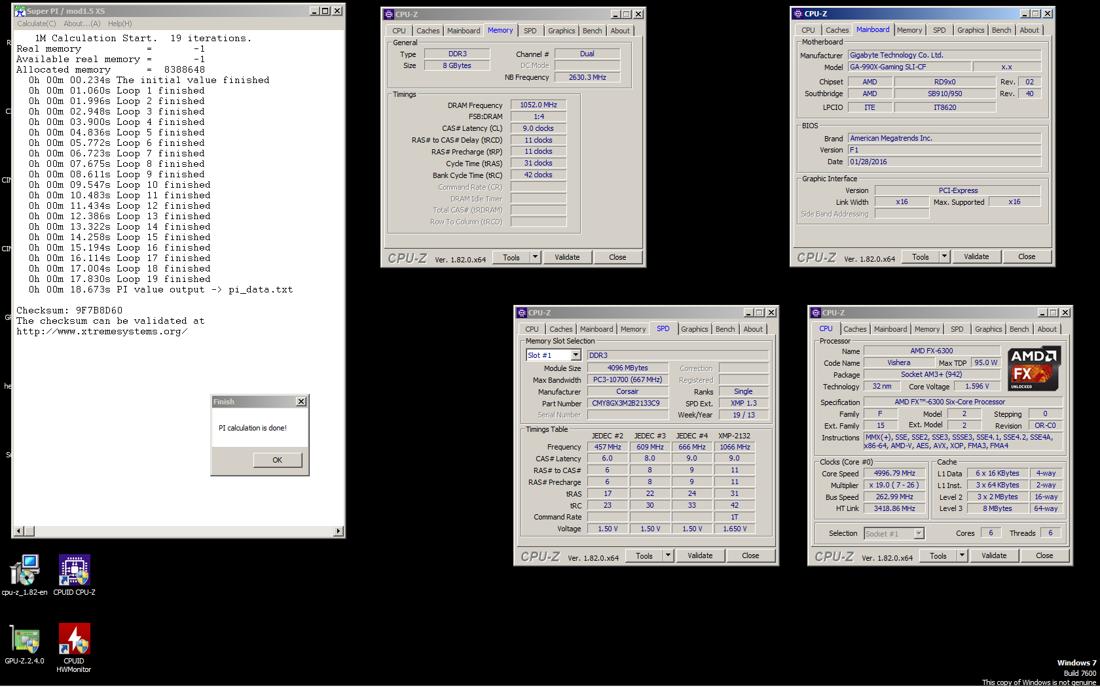
Task: Click the Southbridge SB910/950 value
Action: [x=945, y=94]
